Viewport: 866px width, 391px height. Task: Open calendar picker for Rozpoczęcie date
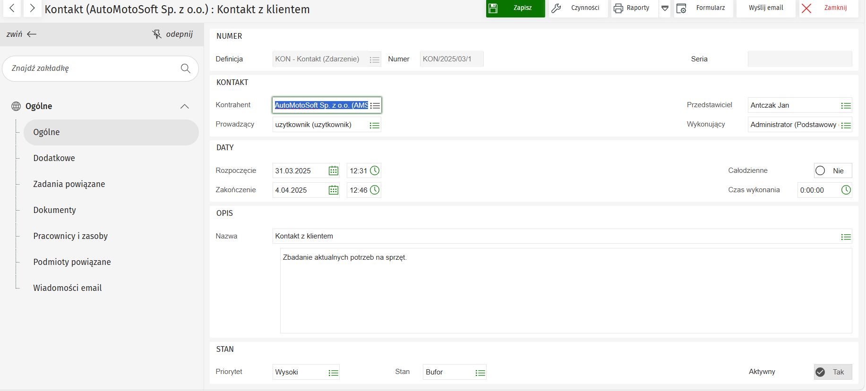(334, 171)
